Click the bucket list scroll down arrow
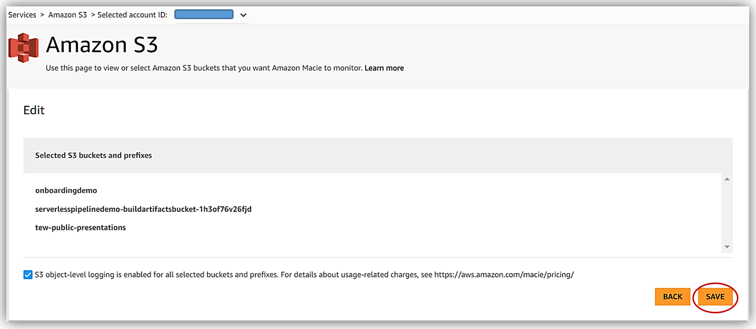 click(727, 247)
